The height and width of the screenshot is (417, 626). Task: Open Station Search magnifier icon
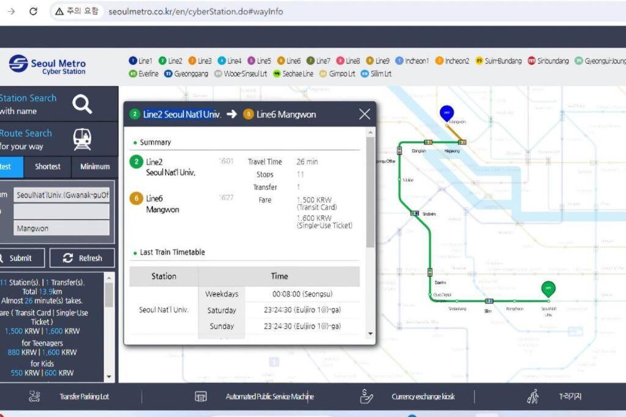click(x=83, y=104)
